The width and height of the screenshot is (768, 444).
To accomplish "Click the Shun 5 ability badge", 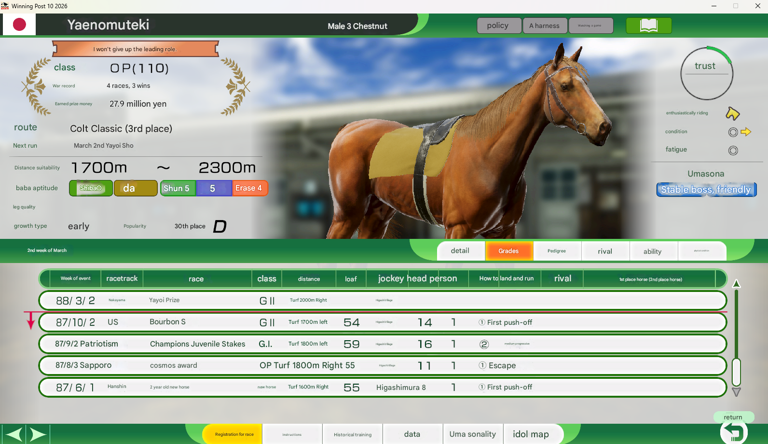I will pyautogui.click(x=177, y=188).
